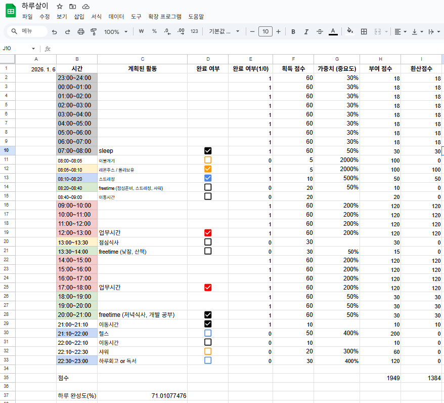Check the 이불개기 checkbox
This screenshot has height=403, width=444.
208,160
